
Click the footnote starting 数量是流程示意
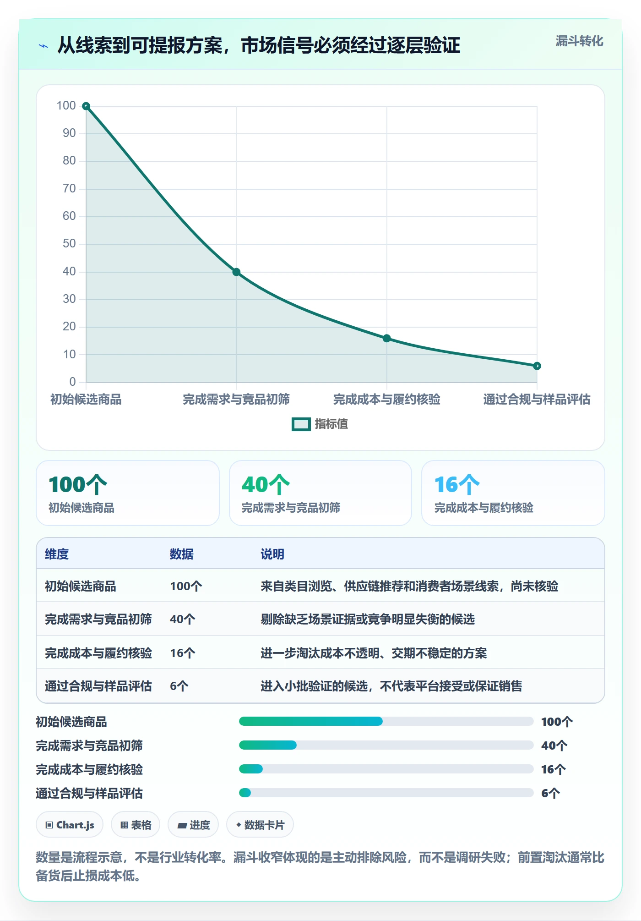320,867
